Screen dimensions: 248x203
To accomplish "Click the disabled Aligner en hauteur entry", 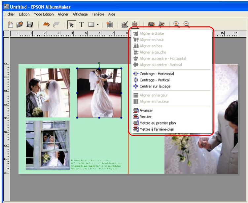I will pyautogui.click(x=172, y=102).
